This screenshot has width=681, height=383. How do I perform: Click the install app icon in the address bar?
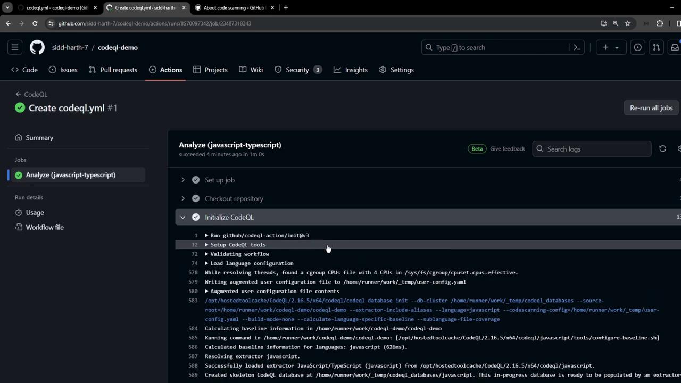[603, 23]
